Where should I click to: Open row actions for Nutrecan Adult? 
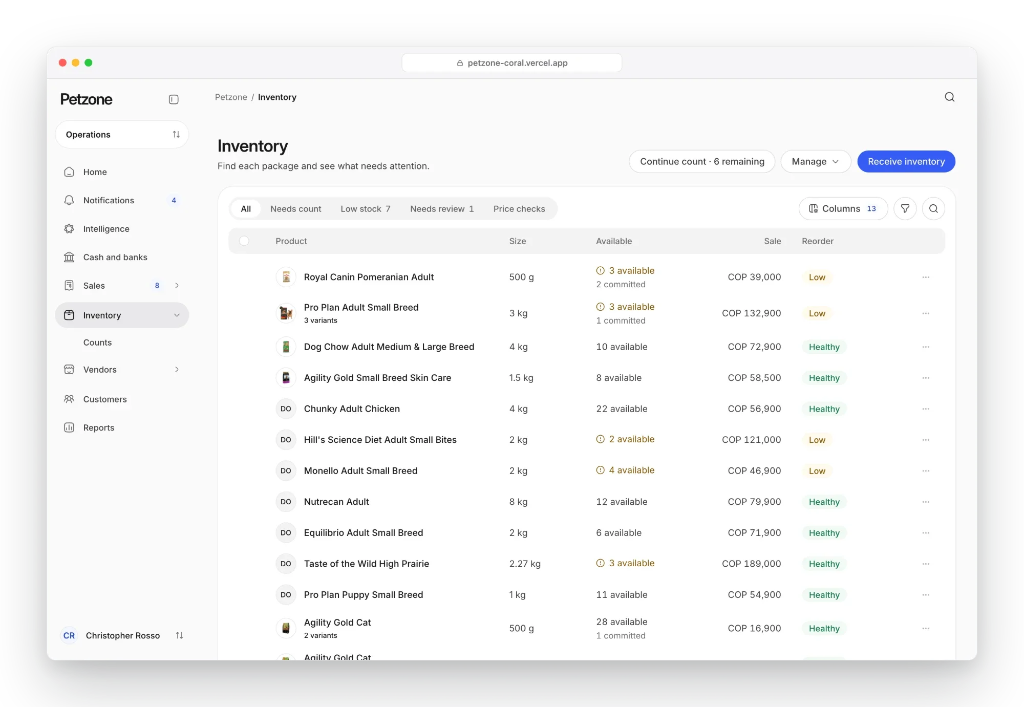coord(926,502)
